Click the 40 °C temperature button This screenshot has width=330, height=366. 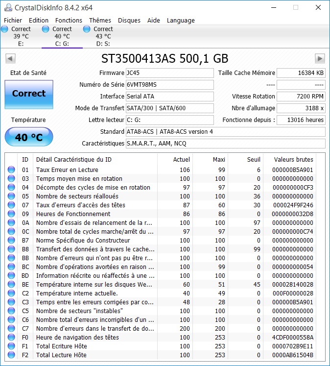pos(29,137)
